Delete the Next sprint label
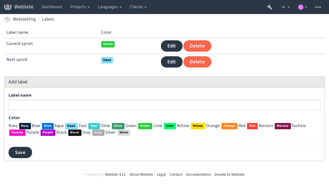329x185 pixels. click(197, 62)
